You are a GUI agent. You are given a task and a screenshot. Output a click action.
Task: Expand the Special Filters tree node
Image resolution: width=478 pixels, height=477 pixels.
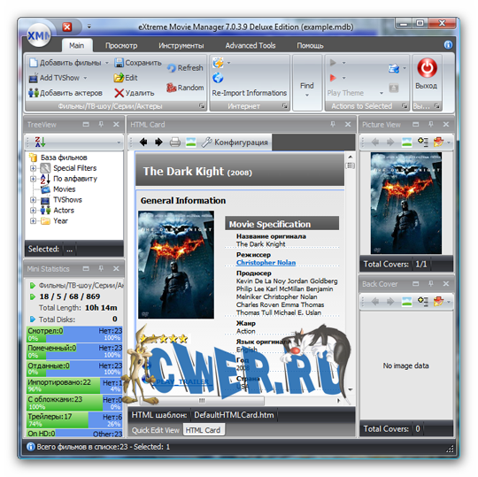(34, 168)
